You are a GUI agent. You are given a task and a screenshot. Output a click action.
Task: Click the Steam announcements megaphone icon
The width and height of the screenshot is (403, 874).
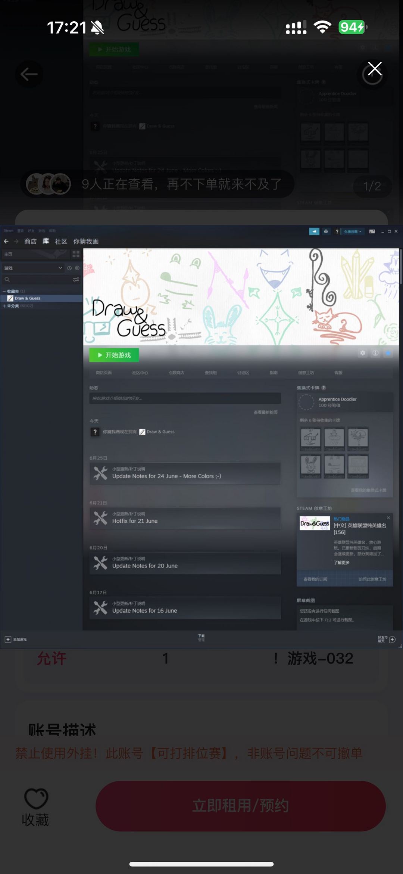(x=314, y=231)
